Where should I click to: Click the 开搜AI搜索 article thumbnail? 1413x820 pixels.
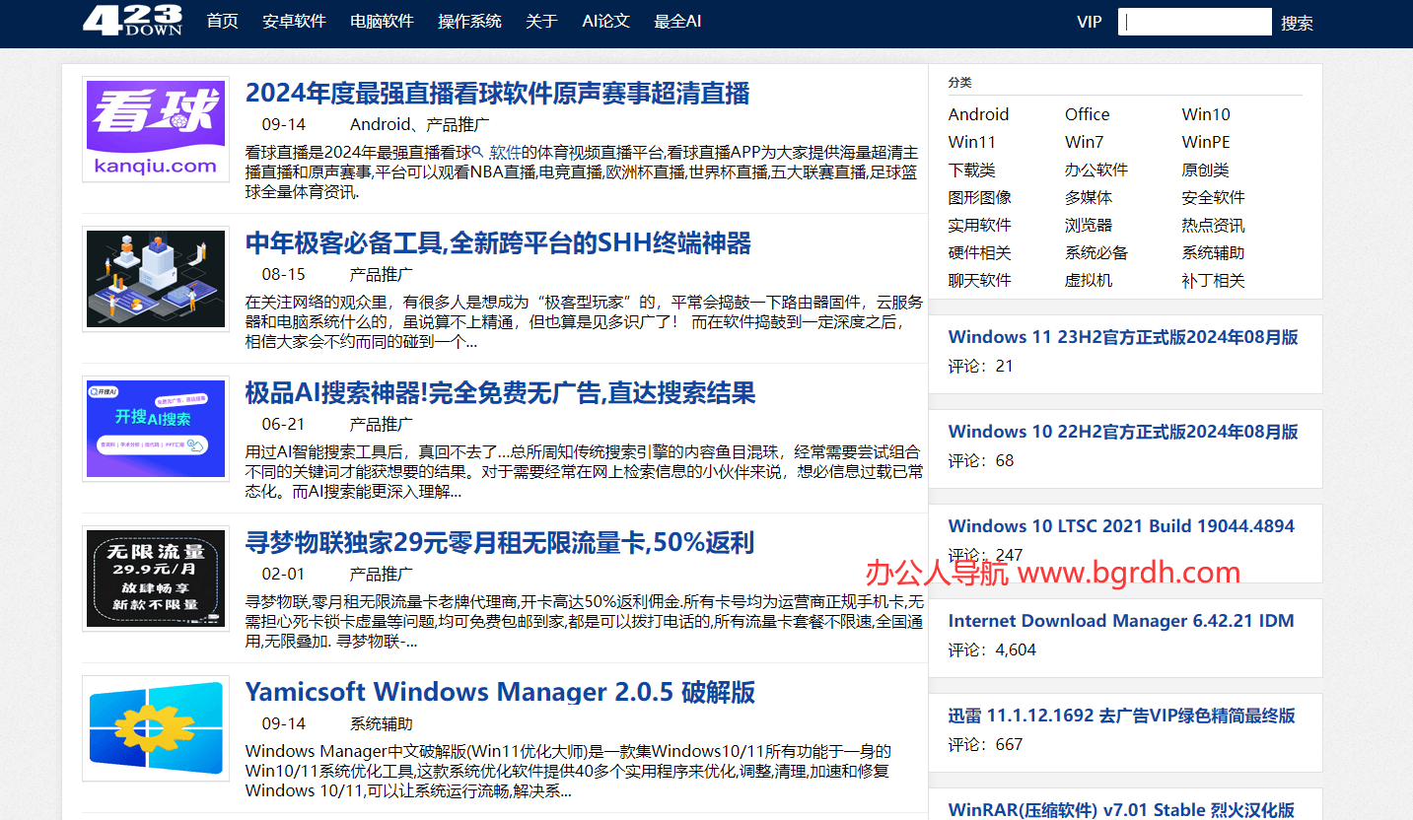(154, 429)
